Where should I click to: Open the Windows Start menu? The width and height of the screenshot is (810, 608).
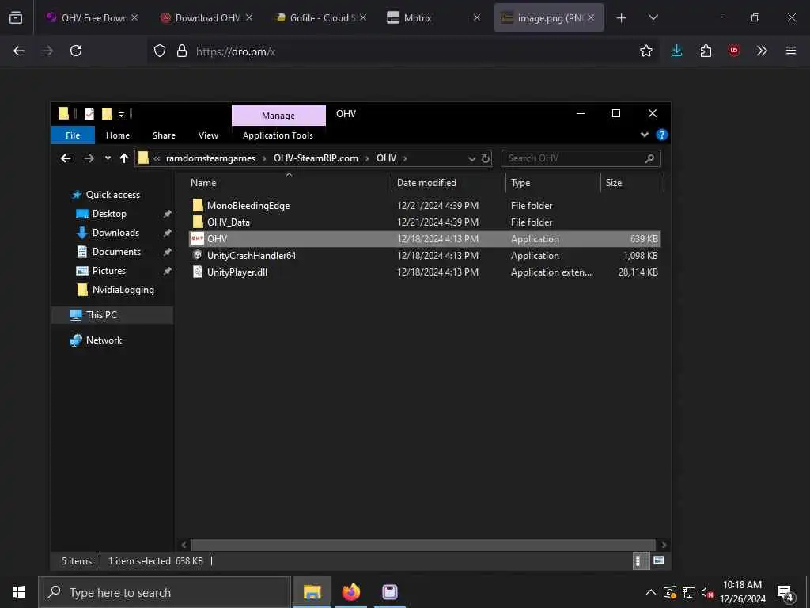coord(19,592)
